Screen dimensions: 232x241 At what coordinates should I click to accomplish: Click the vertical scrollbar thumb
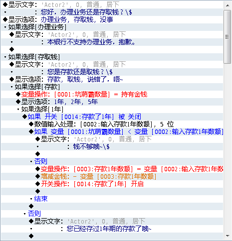point(228,37)
